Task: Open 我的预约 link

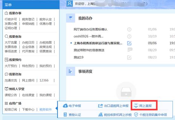Action: pyautogui.click(x=46, y=66)
